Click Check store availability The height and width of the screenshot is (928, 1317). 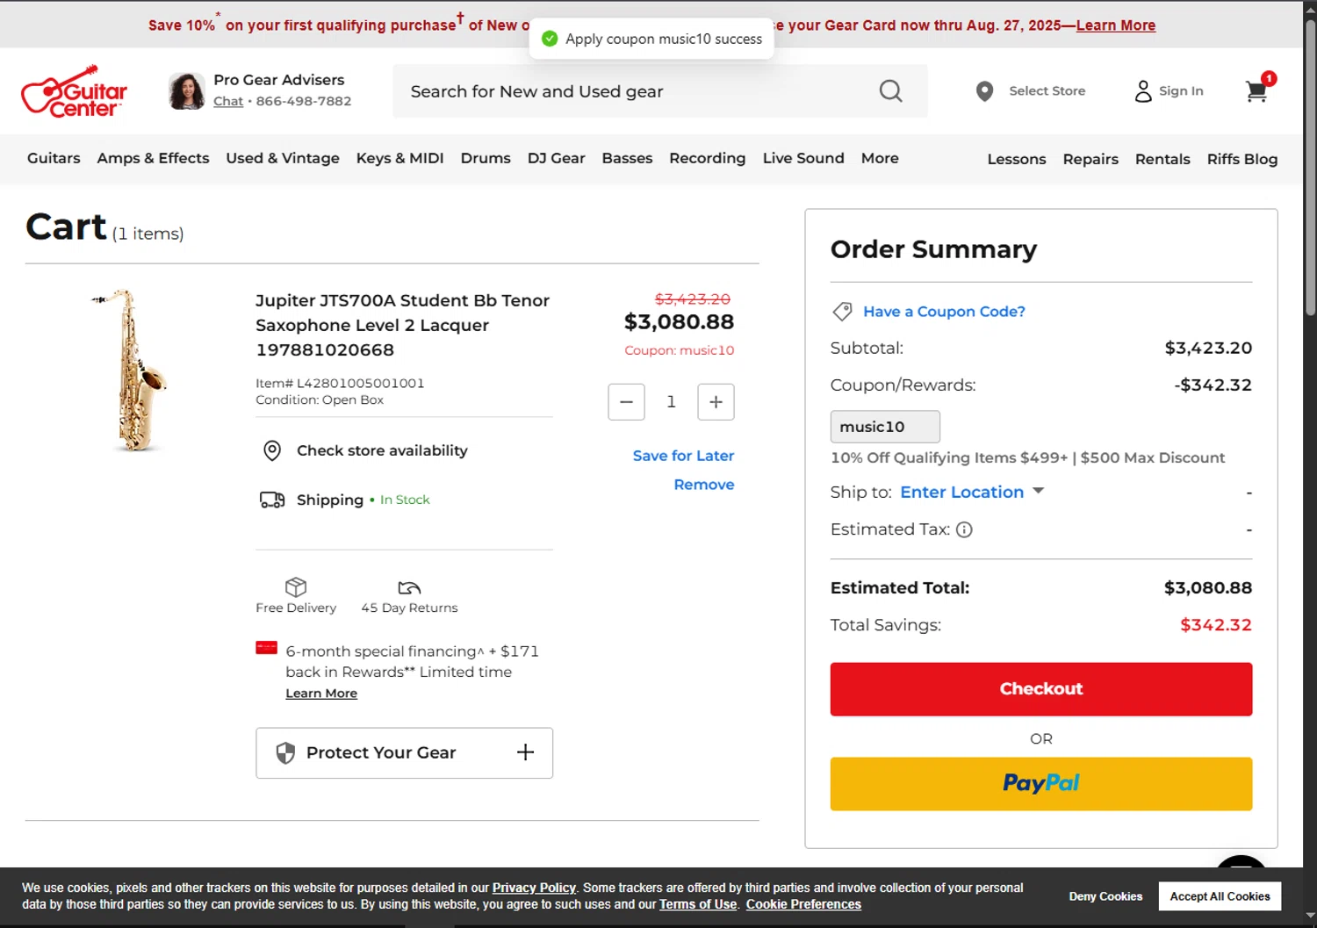point(382,450)
